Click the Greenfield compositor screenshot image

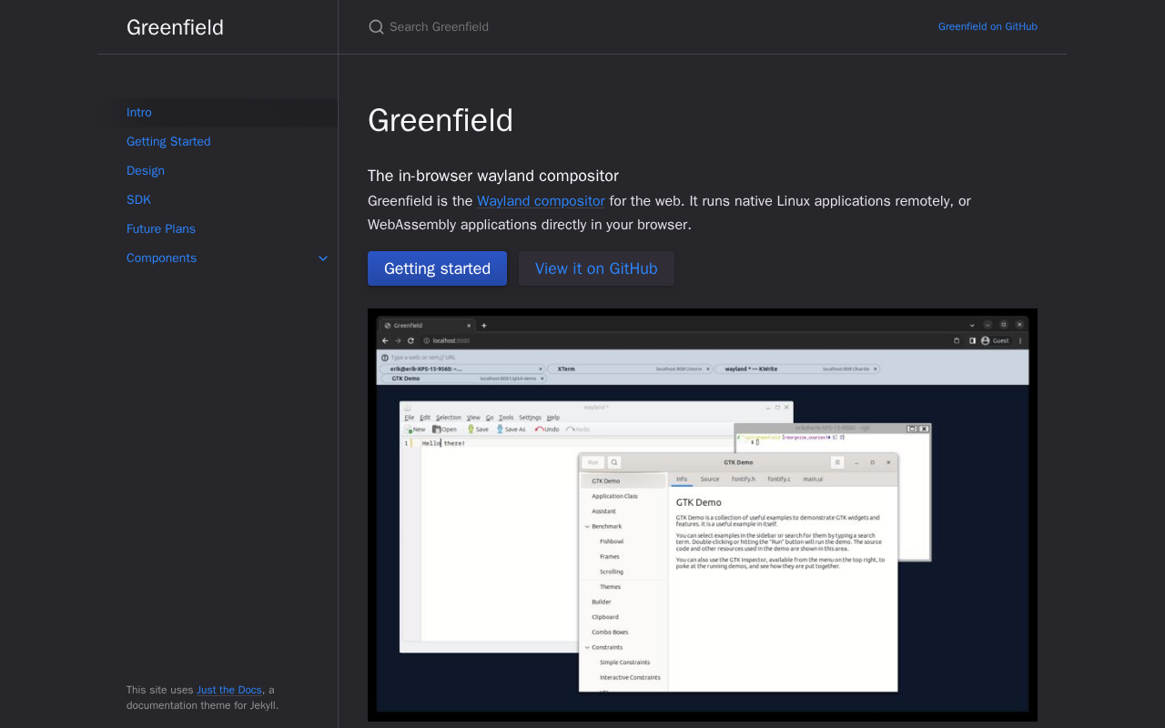point(703,515)
